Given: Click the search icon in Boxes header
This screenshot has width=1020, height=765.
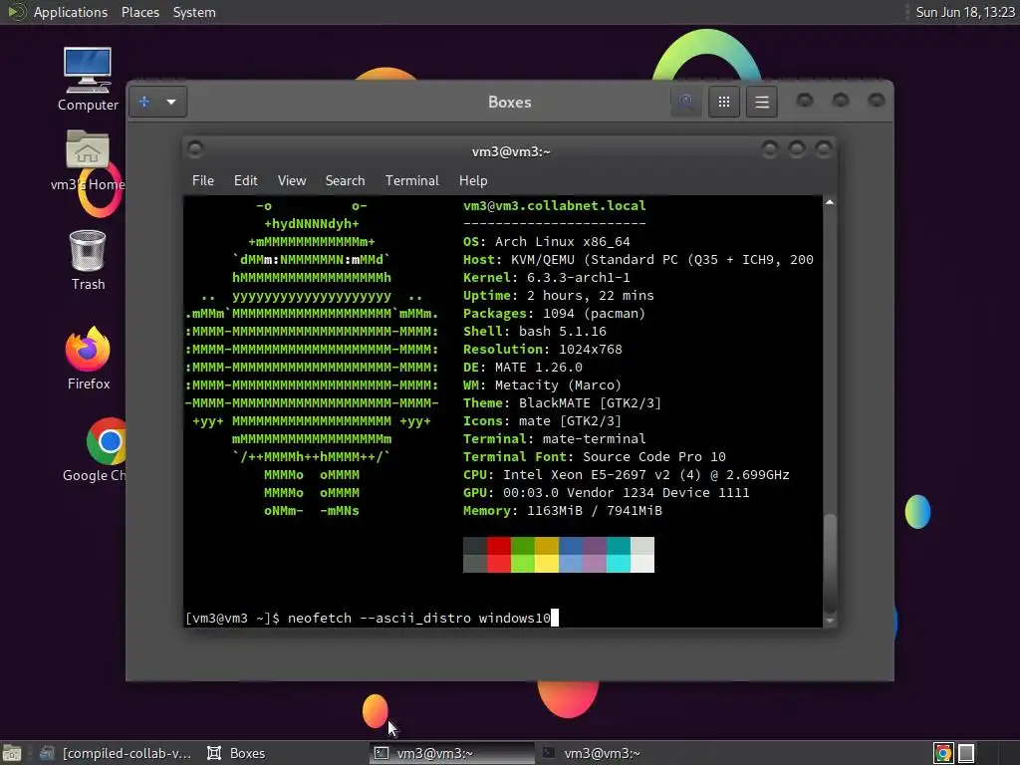Looking at the screenshot, I should pyautogui.click(x=685, y=102).
